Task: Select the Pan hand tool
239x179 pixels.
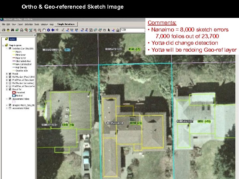Action: tap(44, 30)
